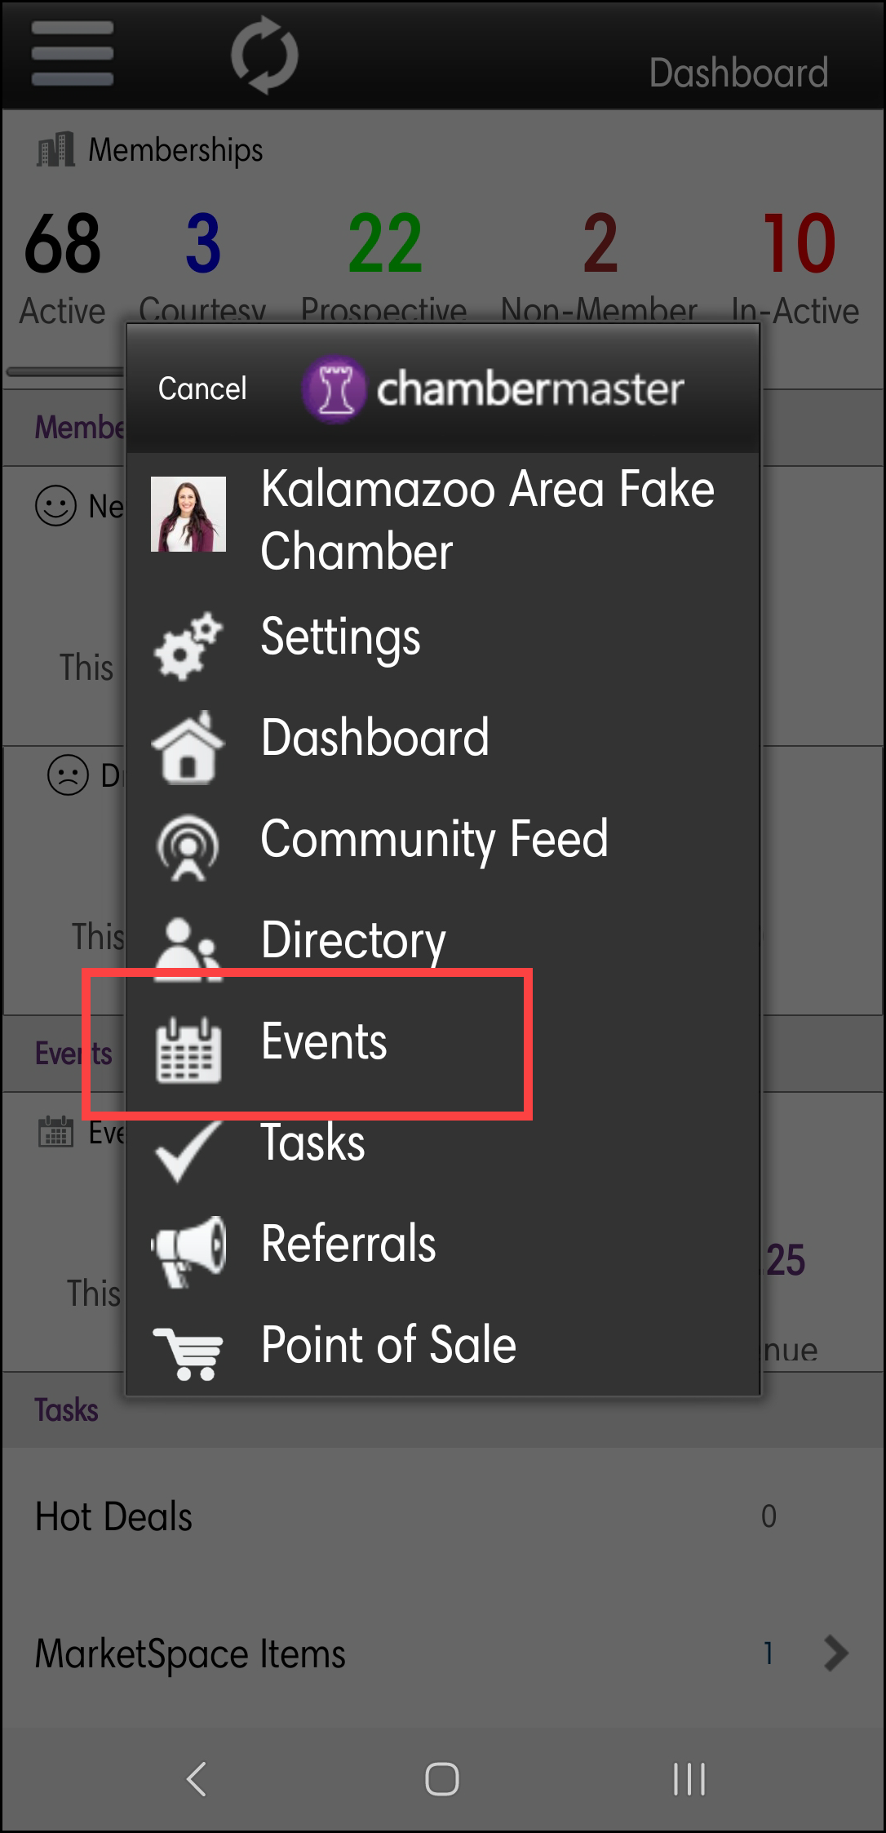View the 10 In-Active memberships count
Screen dimensions: 886x1833
[798, 244]
